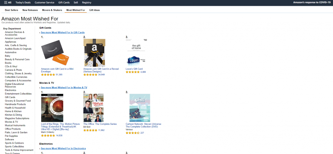Open Office Products department
Image resolution: width=333 pixels, height=154 pixels.
(x=13, y=129)
